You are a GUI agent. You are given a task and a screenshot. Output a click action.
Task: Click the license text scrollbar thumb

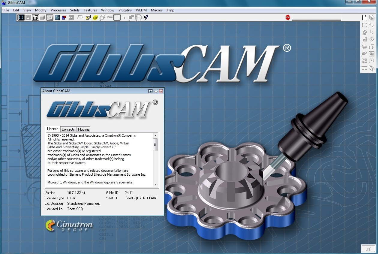pos(155,145)
